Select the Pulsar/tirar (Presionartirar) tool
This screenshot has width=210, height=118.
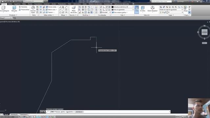point(24,10)
